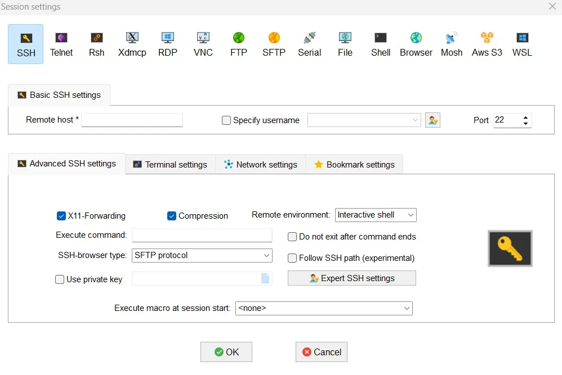The width and height of the screenshot is (562, 375).
Task: Decrease the Port number with down arrow
Action: click(525, 123)
